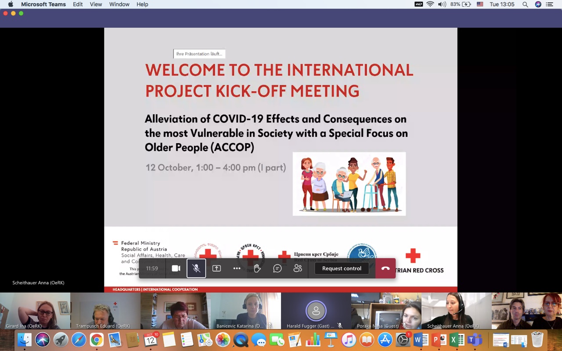562x351 pixels.
Task: Open Launchpad rocket icon in dock
Action: pos(61,340)
